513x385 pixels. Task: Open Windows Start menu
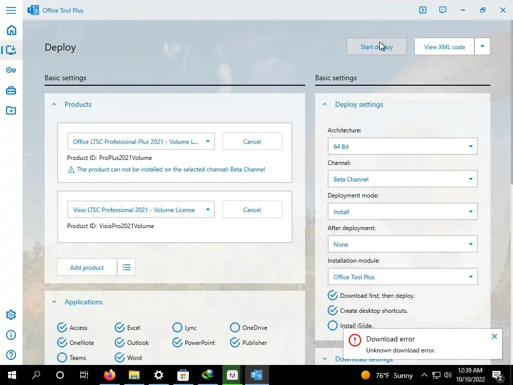coord(12,375)
